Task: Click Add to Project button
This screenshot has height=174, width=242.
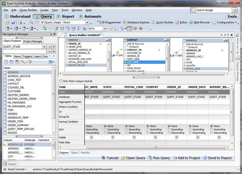Action: (187, 158)
